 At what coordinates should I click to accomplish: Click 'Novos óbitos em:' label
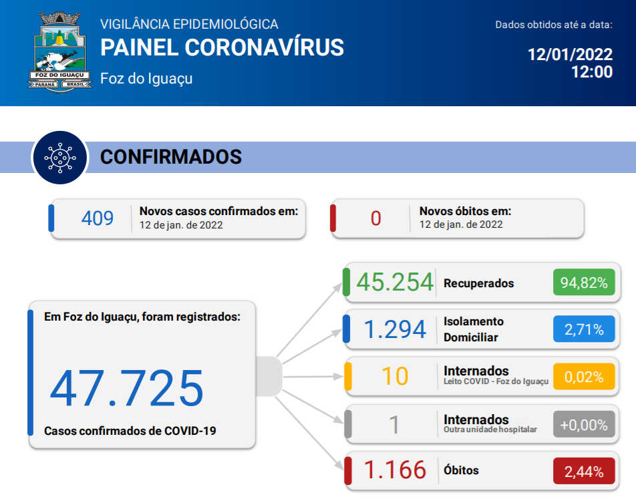pyautogui.click(x=465, y=211)
